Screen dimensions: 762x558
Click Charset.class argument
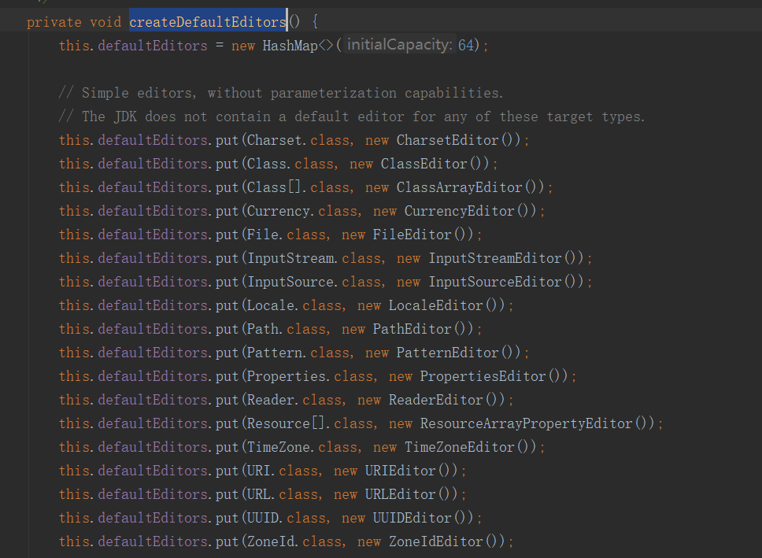pyautogui.click(x=298, y=140)
